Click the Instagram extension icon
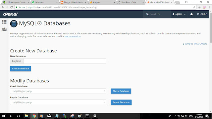This screenshot has height=119, width=212. (x=204, y=7)
